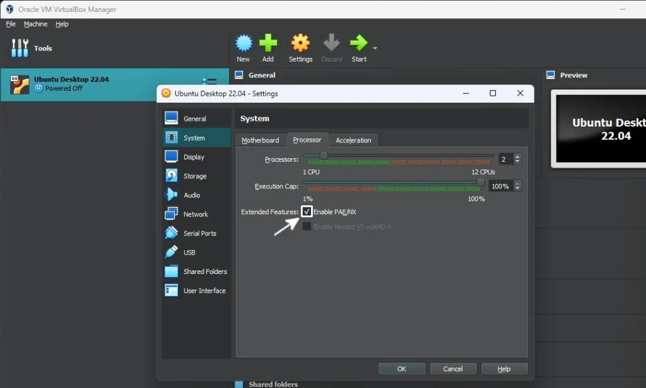Click the Settings dialog gear title icon
The width and height of the screenshot is (646, 388).
[x=166, y=93]
